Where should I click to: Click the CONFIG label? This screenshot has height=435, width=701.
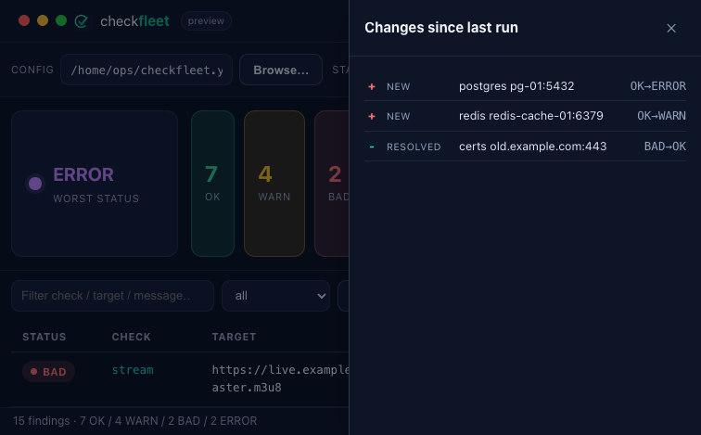[x=32, y=70]
